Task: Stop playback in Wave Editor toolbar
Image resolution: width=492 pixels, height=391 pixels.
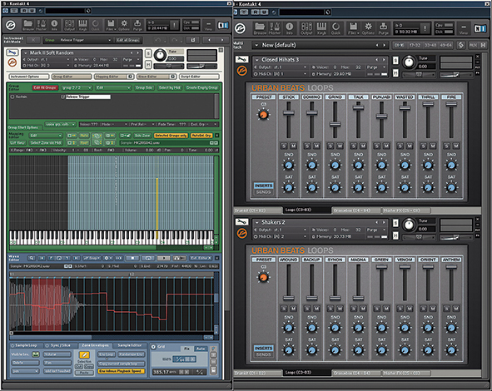Action: [x=132, y=258]
